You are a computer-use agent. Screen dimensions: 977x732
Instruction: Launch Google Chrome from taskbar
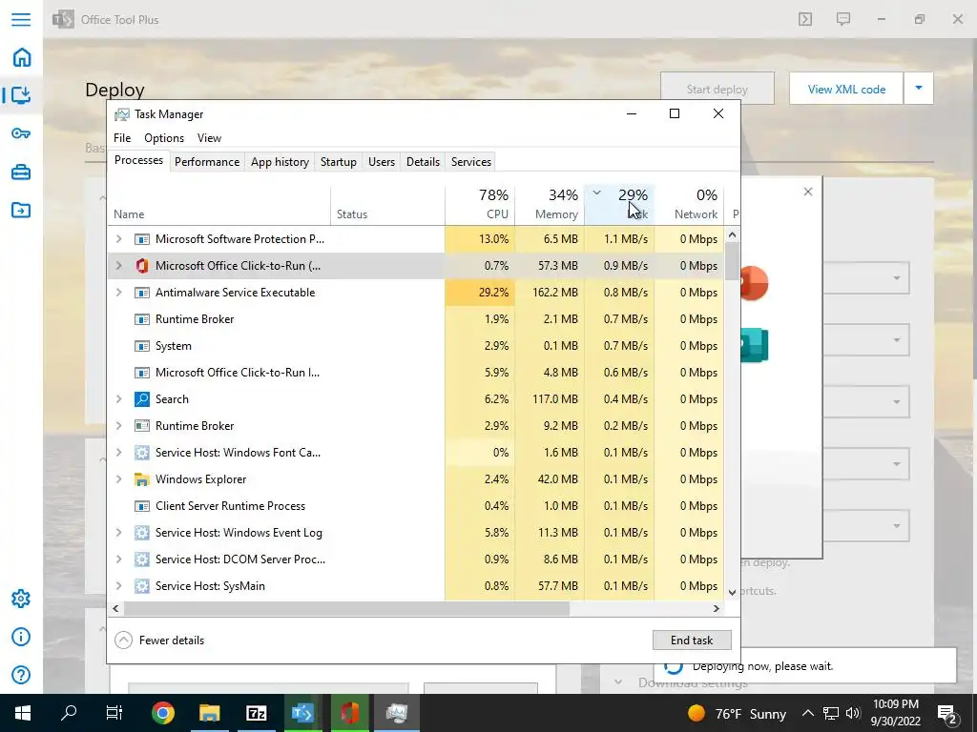[162, 713]
